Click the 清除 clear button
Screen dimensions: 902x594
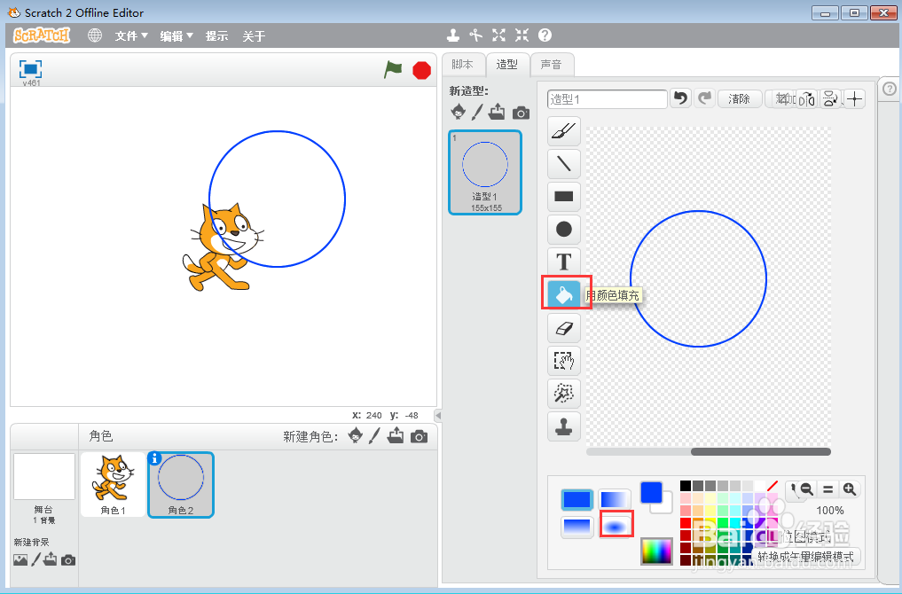[739, 99]
